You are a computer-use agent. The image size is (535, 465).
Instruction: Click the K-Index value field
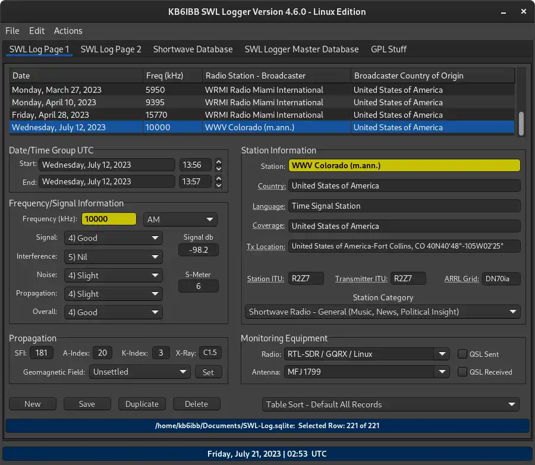160,353
